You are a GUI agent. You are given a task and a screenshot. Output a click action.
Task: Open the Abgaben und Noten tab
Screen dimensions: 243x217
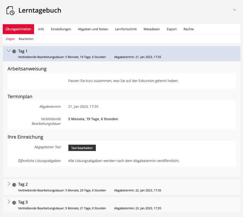(93, 29)
